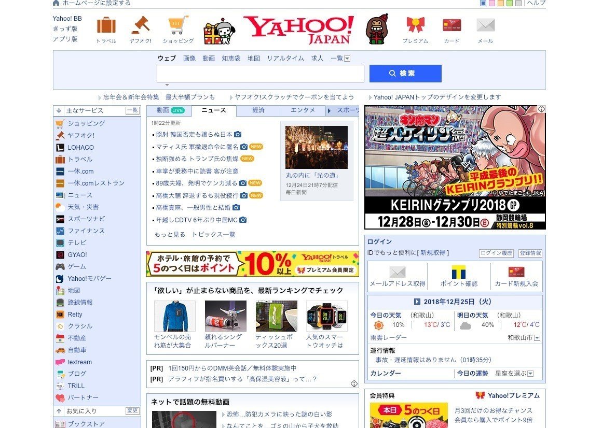Screen dimensions: 602x428
Task: Open the 人気のスマートウォッチ thumbnail
Action: pyautogui.click(x=327, y=316)
